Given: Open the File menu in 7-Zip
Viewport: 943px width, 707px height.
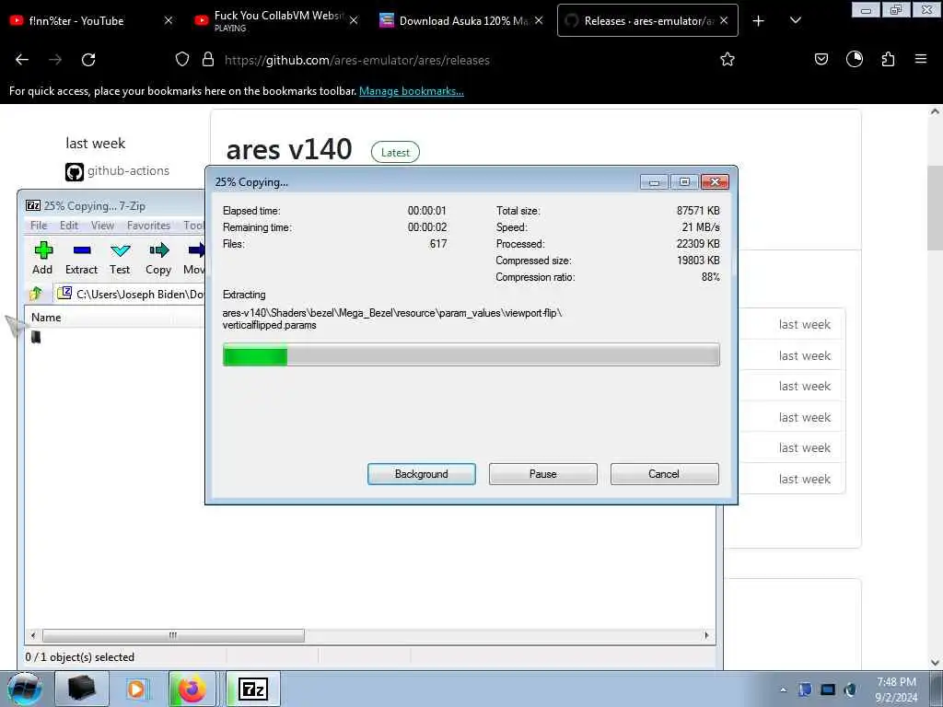Looking at the screenshot, I should 39,226.
